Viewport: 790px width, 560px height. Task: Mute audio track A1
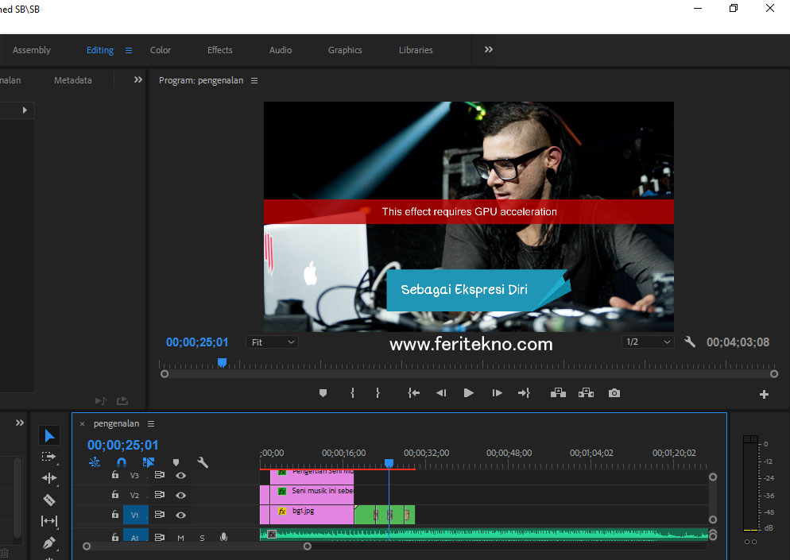coord(181,538)
